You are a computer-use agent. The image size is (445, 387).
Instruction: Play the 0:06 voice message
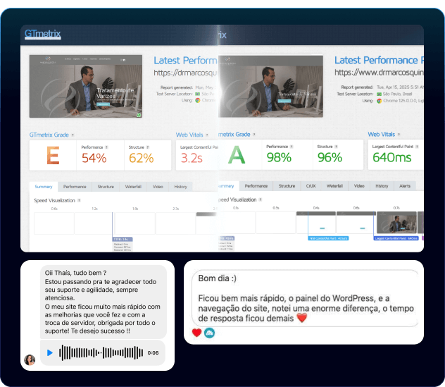pos(50,353)
